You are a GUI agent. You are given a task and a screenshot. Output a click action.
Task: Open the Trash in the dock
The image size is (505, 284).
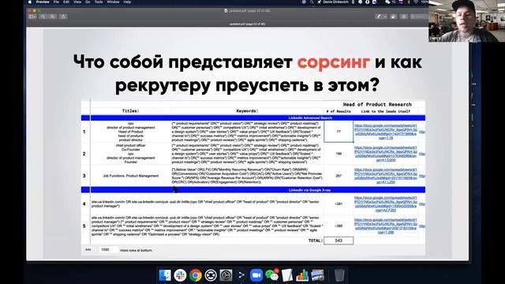(x=339, y=275)
